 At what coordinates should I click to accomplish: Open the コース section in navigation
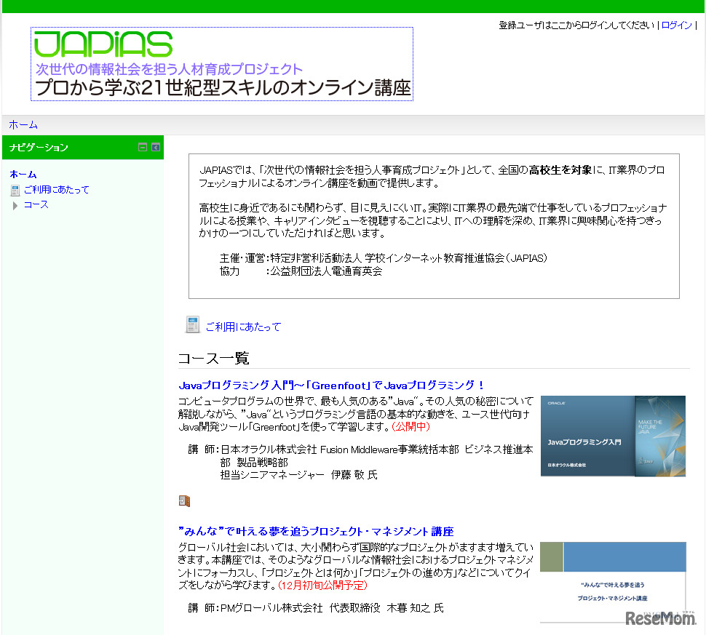click(x=36, y=204)
